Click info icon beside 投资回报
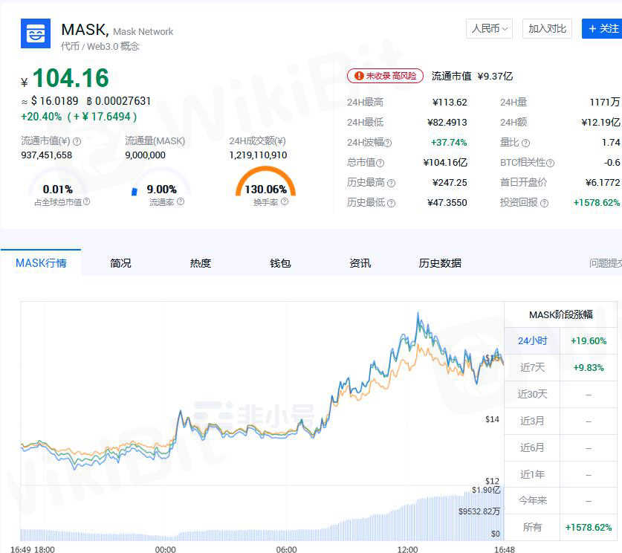622x553 pixels. click(x=545, y=203)
